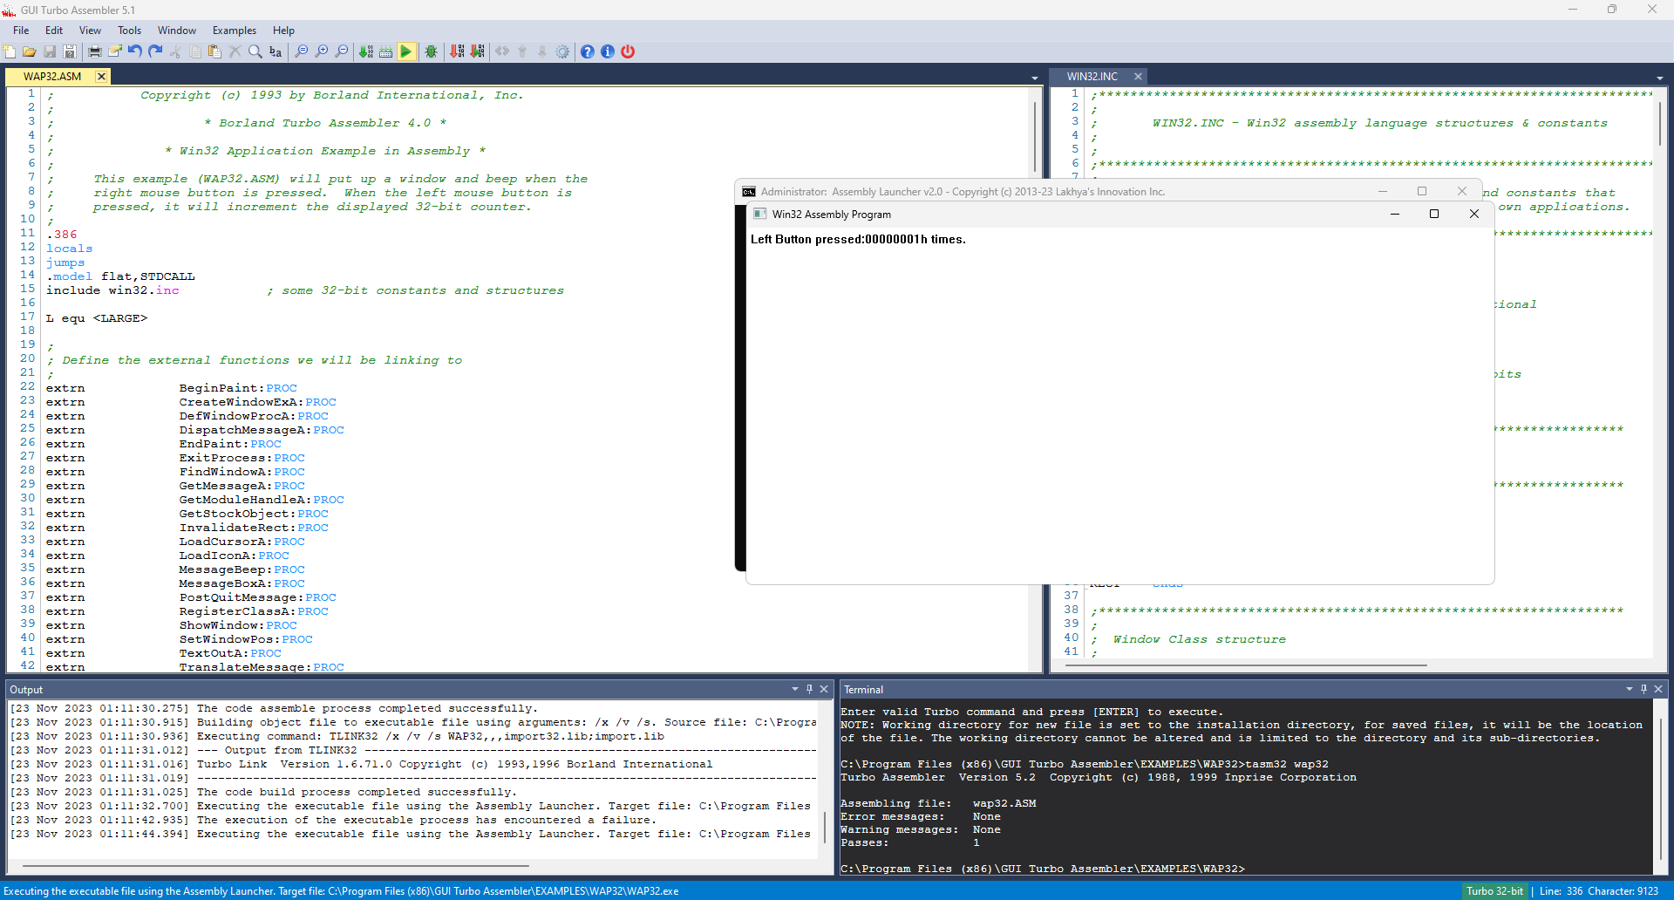Click the Print icon in toolbar
This screenshot has width=1674, height=900.
click(95, 52)
